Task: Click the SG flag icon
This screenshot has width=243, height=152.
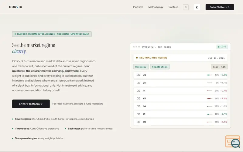Action: [139, 106]
